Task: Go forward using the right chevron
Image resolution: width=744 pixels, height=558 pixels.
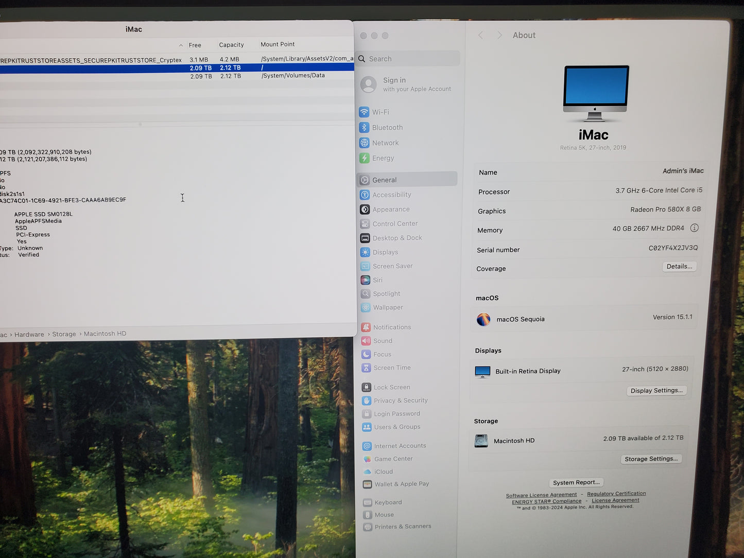Action: (499, 35)
